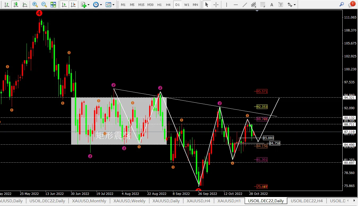Click the 26 Sep 2022 date label

(x=207, y=194)
